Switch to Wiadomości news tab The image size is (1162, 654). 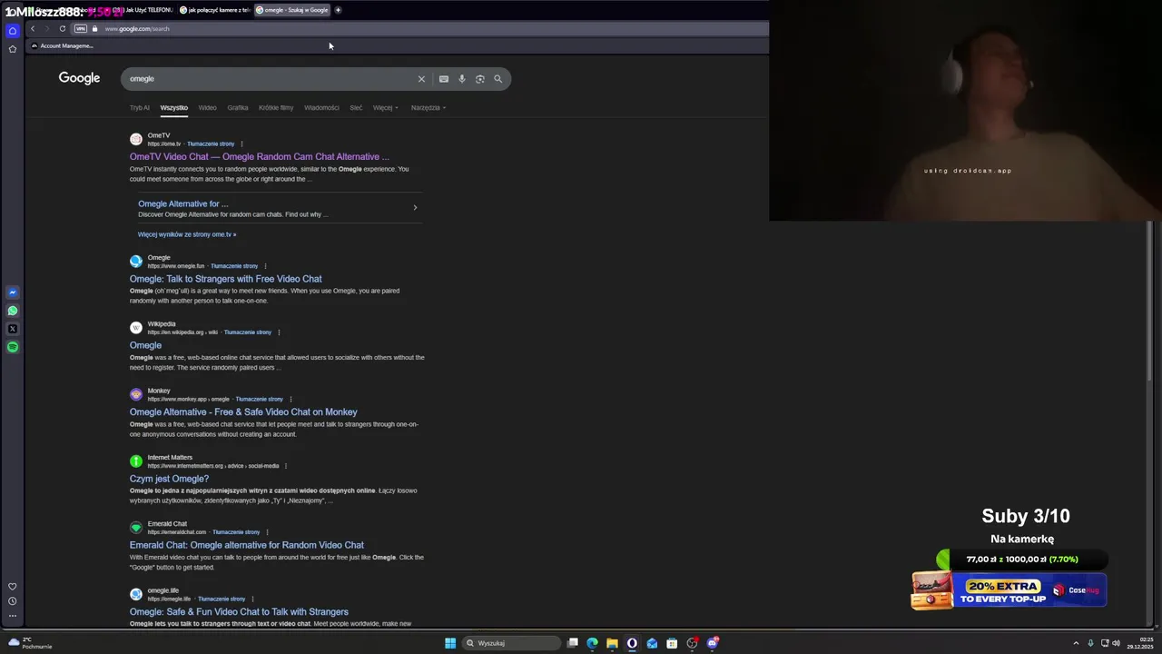click(x=321, y=107)
